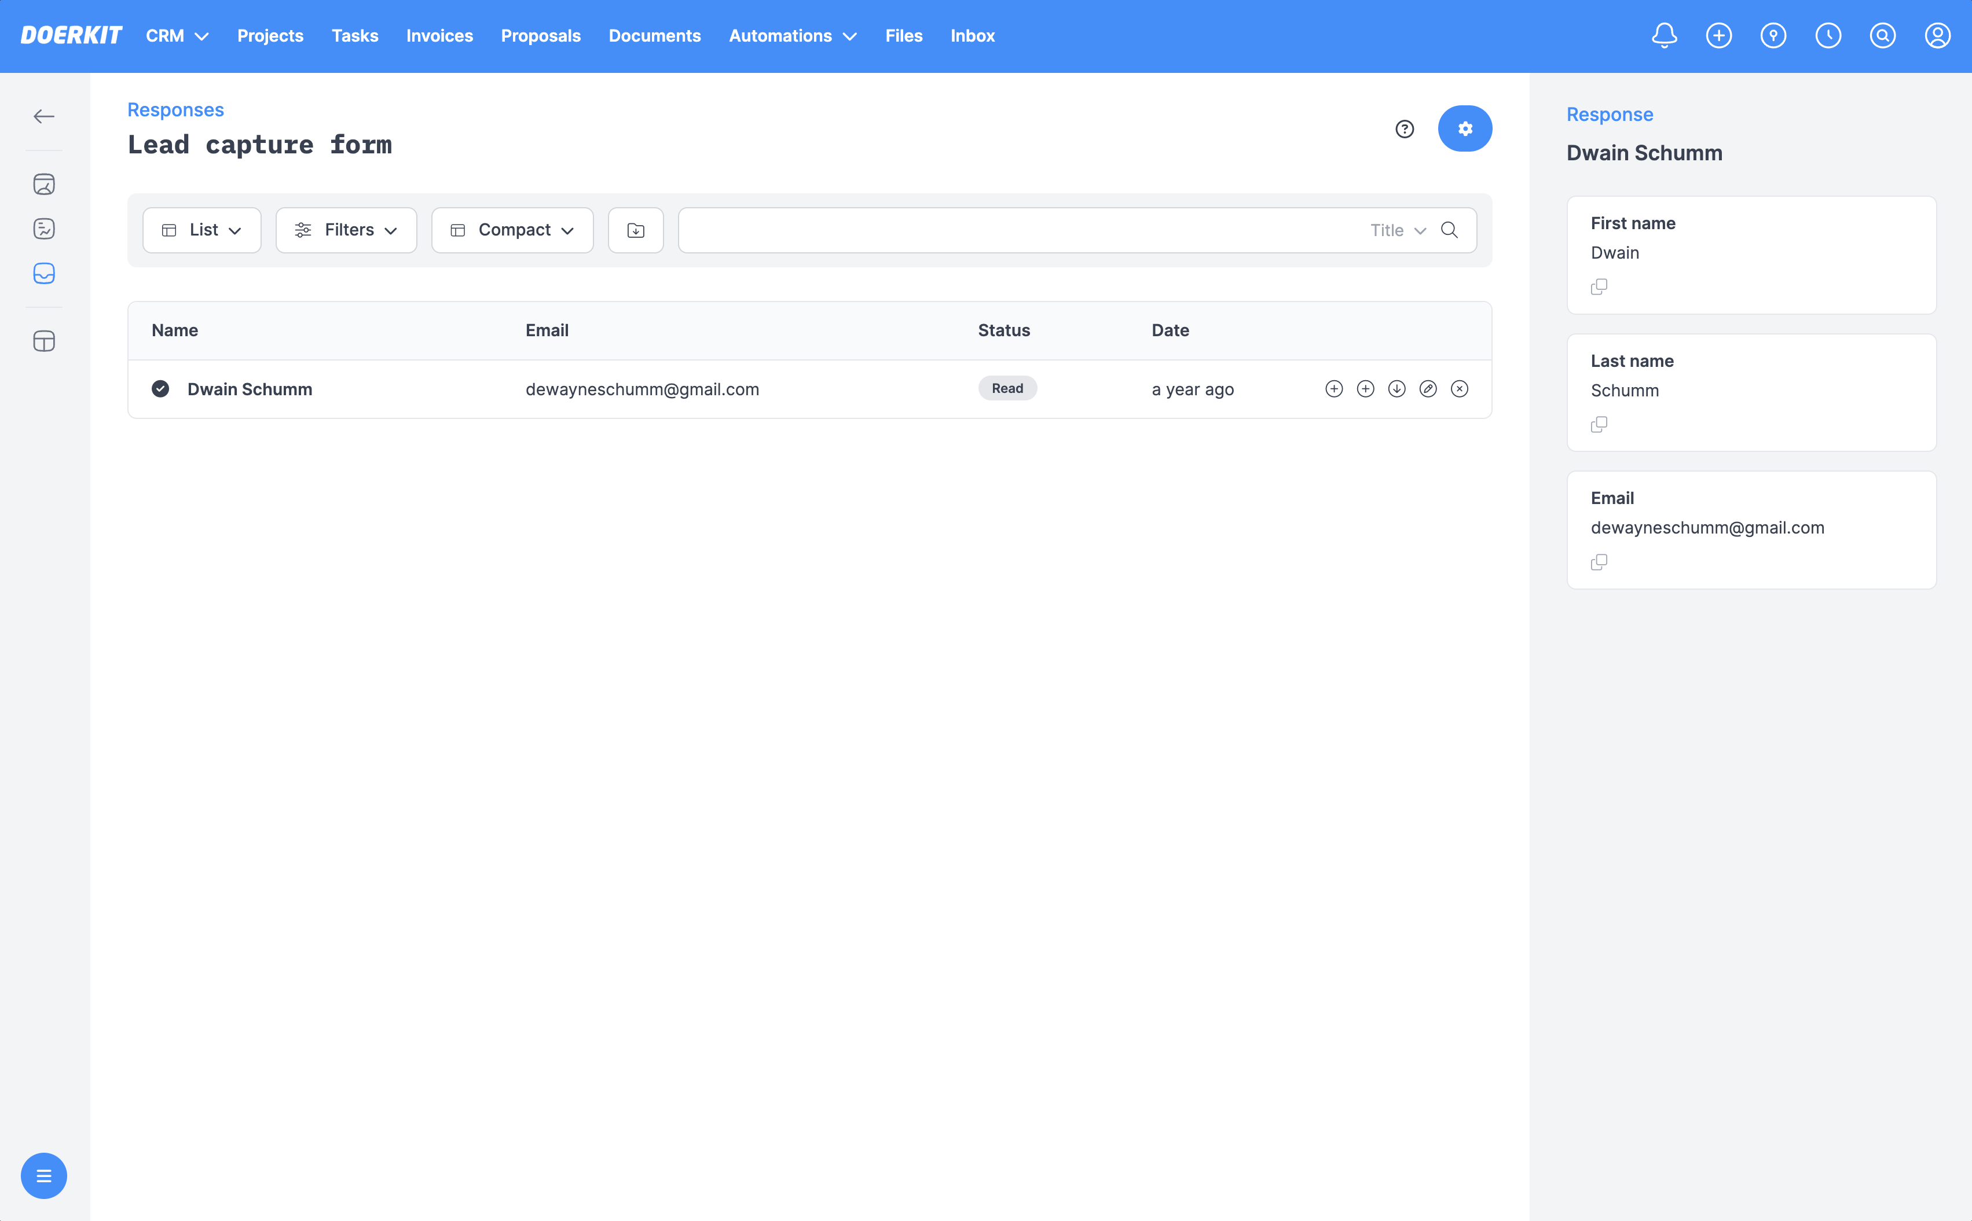
Task: Open the Compact density dropdown
Action: pyautogui.click(x=512, y=230)
